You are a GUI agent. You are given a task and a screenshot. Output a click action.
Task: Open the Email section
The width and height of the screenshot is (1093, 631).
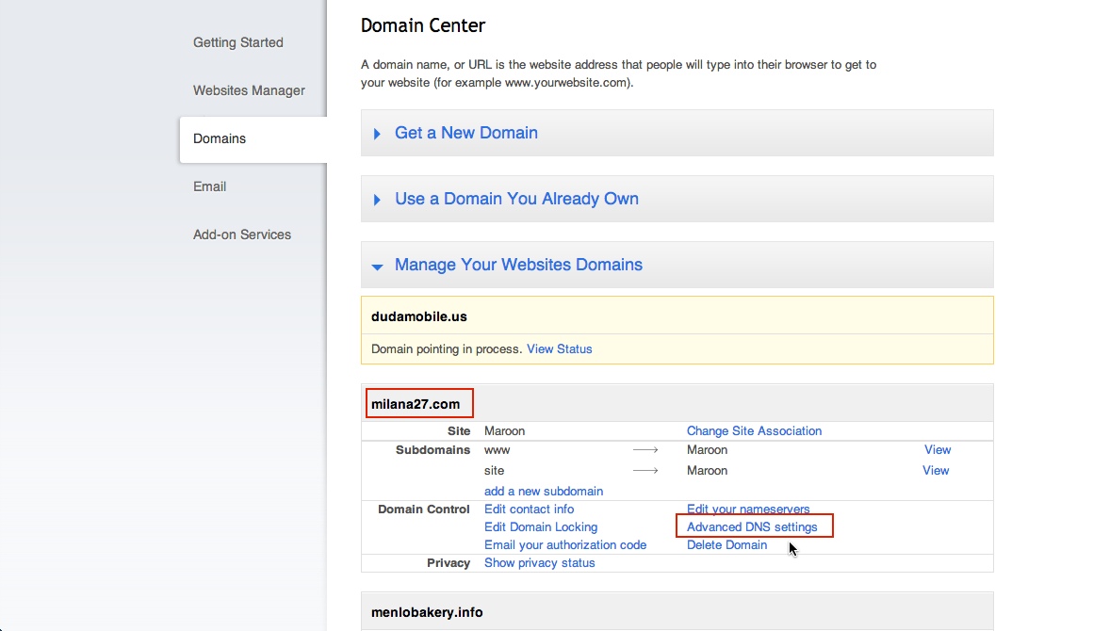209,186
